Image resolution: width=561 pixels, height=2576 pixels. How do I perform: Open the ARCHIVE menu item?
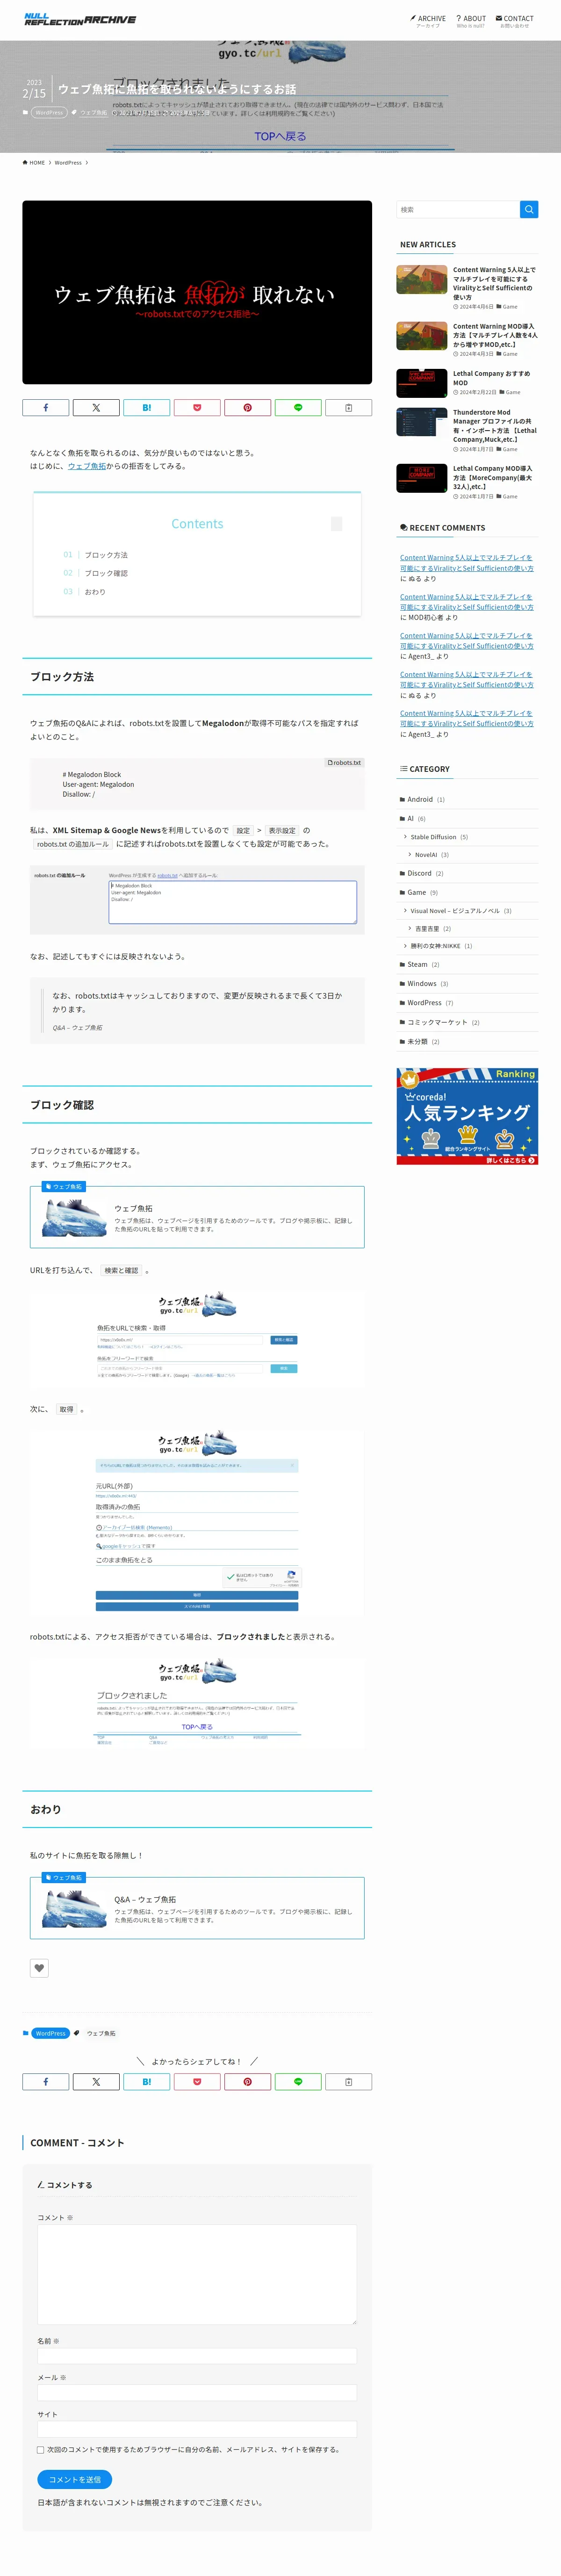pos(428,20)
